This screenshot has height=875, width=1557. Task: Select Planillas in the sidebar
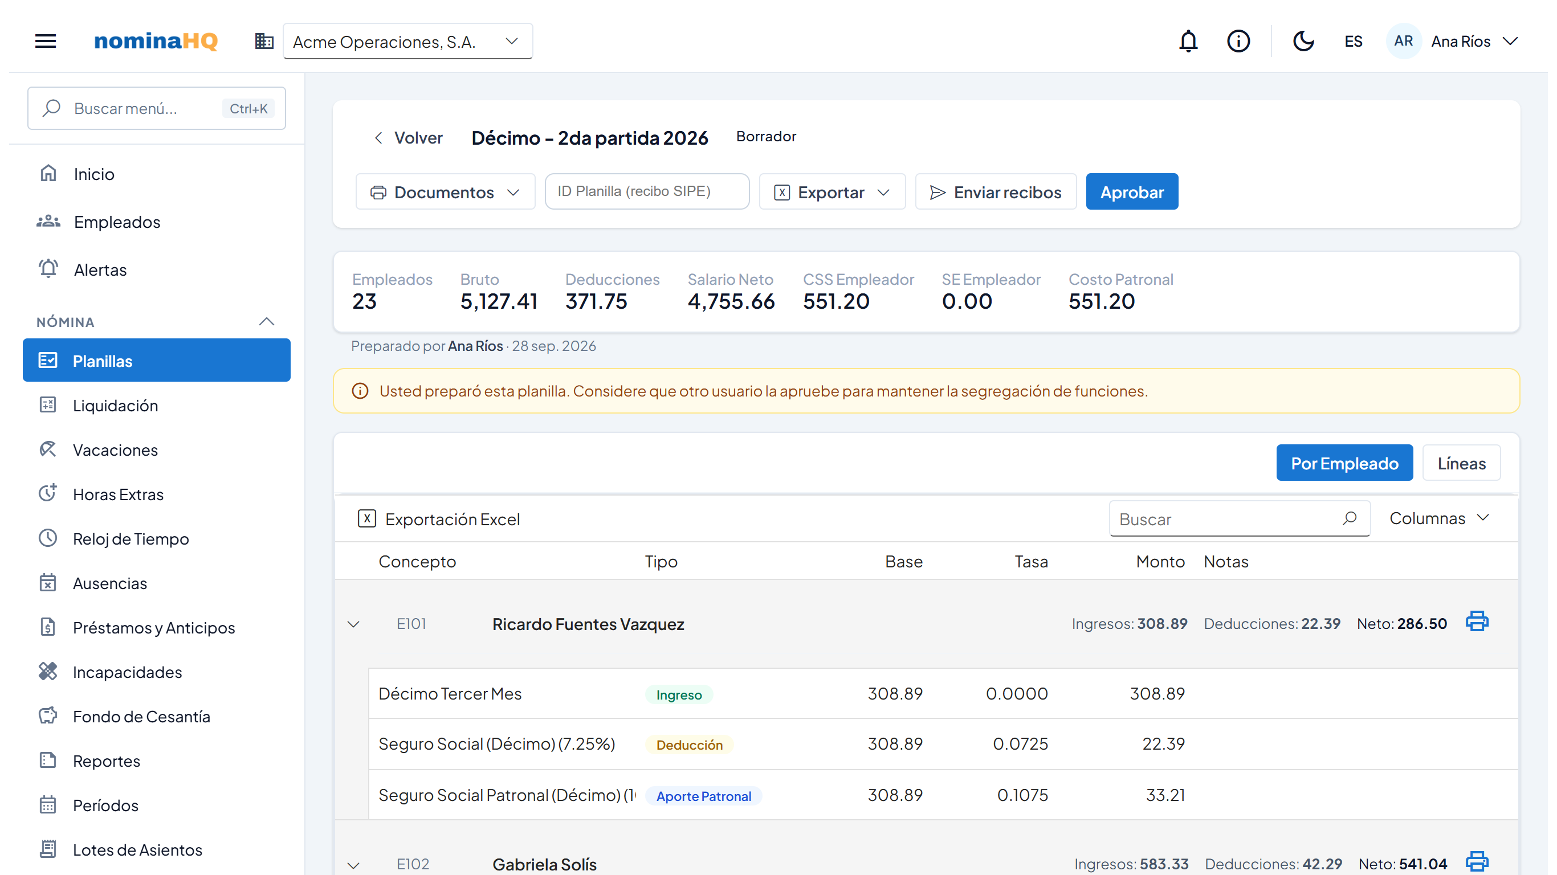(x=157, y=360)
